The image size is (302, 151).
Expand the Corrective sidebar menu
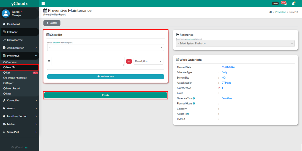click(x=19, y=100)
